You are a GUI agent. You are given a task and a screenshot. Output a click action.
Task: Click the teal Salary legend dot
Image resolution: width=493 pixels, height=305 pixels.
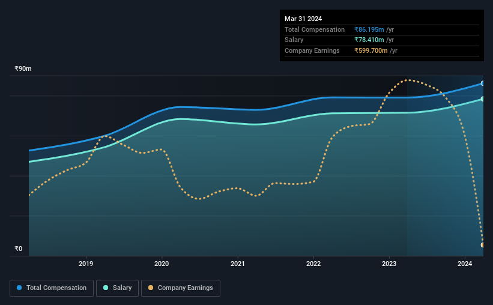pos(106,288)
